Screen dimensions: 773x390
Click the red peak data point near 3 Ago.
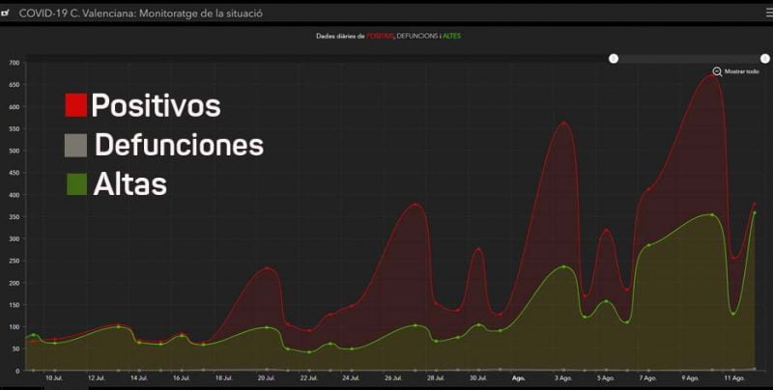coord(563,124)
